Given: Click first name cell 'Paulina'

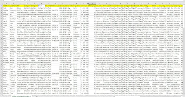Looking at the screenshot, I should pyautogui.click(x=6, y=58).
